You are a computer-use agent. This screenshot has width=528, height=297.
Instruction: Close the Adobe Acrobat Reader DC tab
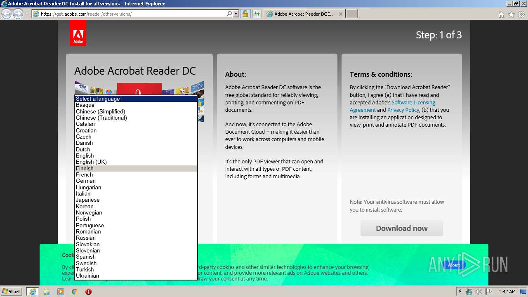point(340,14)
